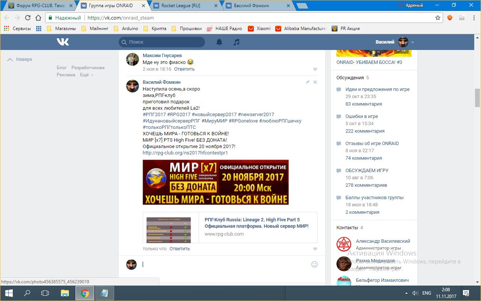The width and height of the screenshot is (481, 301).
Task: Open Task View on the taskbar
Action: [x=45, y=293]
